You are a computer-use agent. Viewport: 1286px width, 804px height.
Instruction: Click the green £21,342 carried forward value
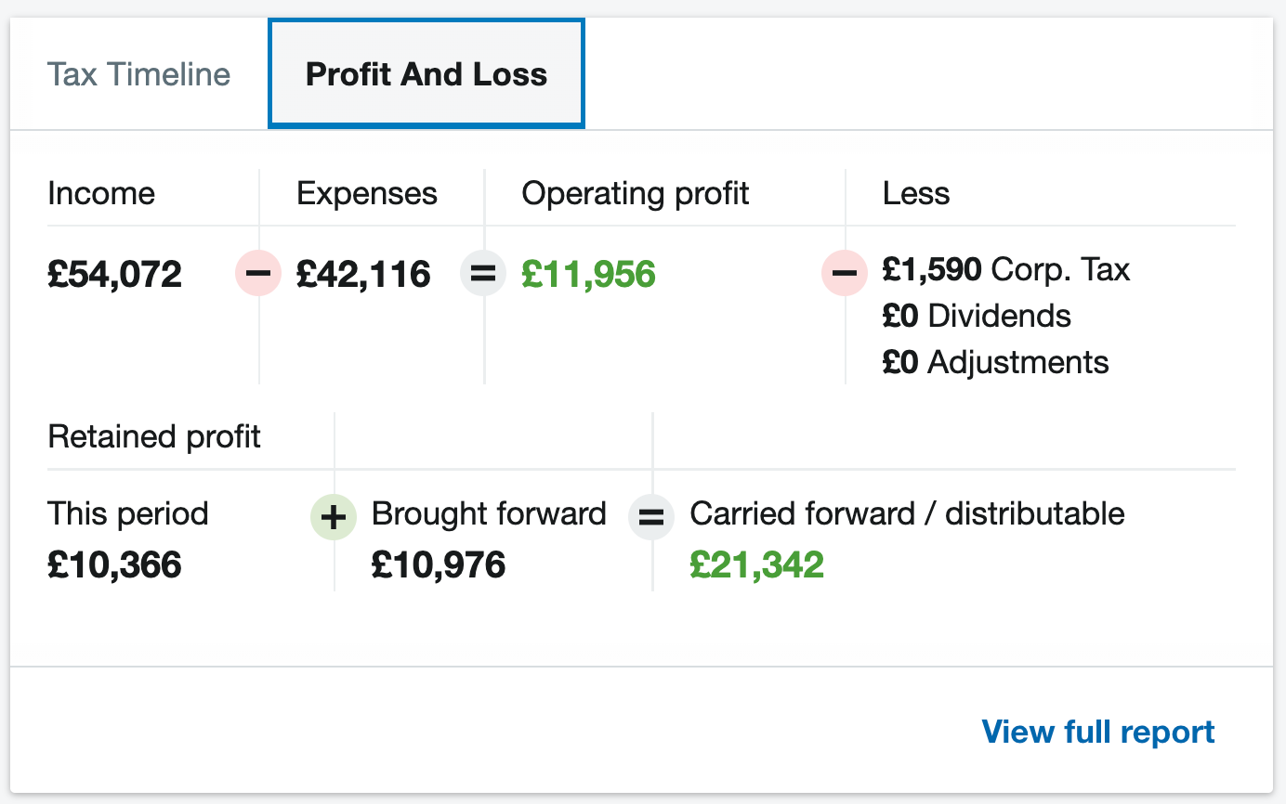click(x=756, y=564)
